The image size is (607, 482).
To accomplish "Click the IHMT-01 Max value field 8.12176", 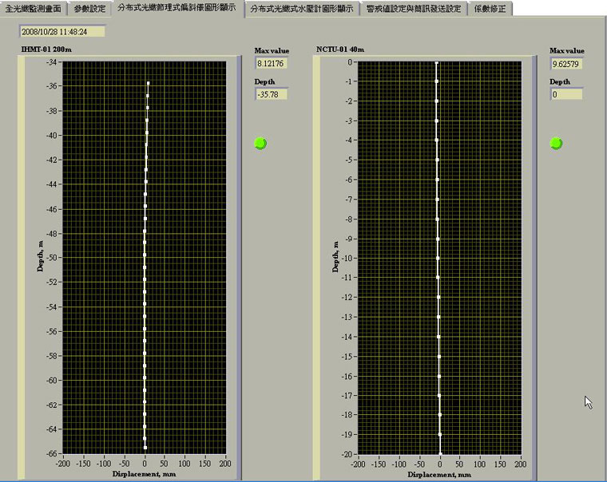I will pos(271,63).
